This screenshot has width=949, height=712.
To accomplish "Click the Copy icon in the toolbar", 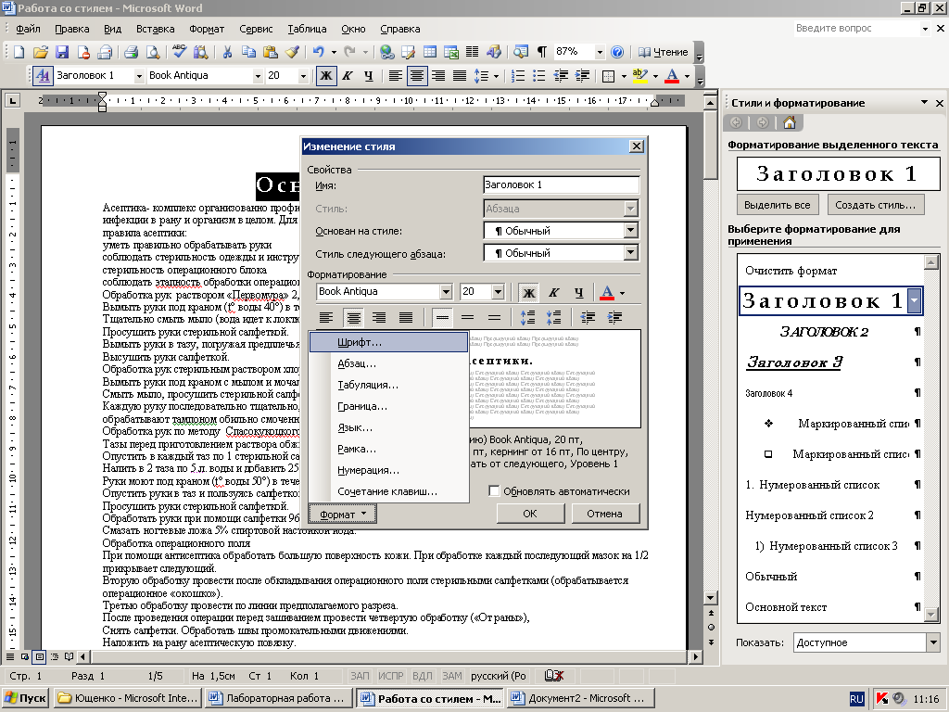I will click(248, 52).
